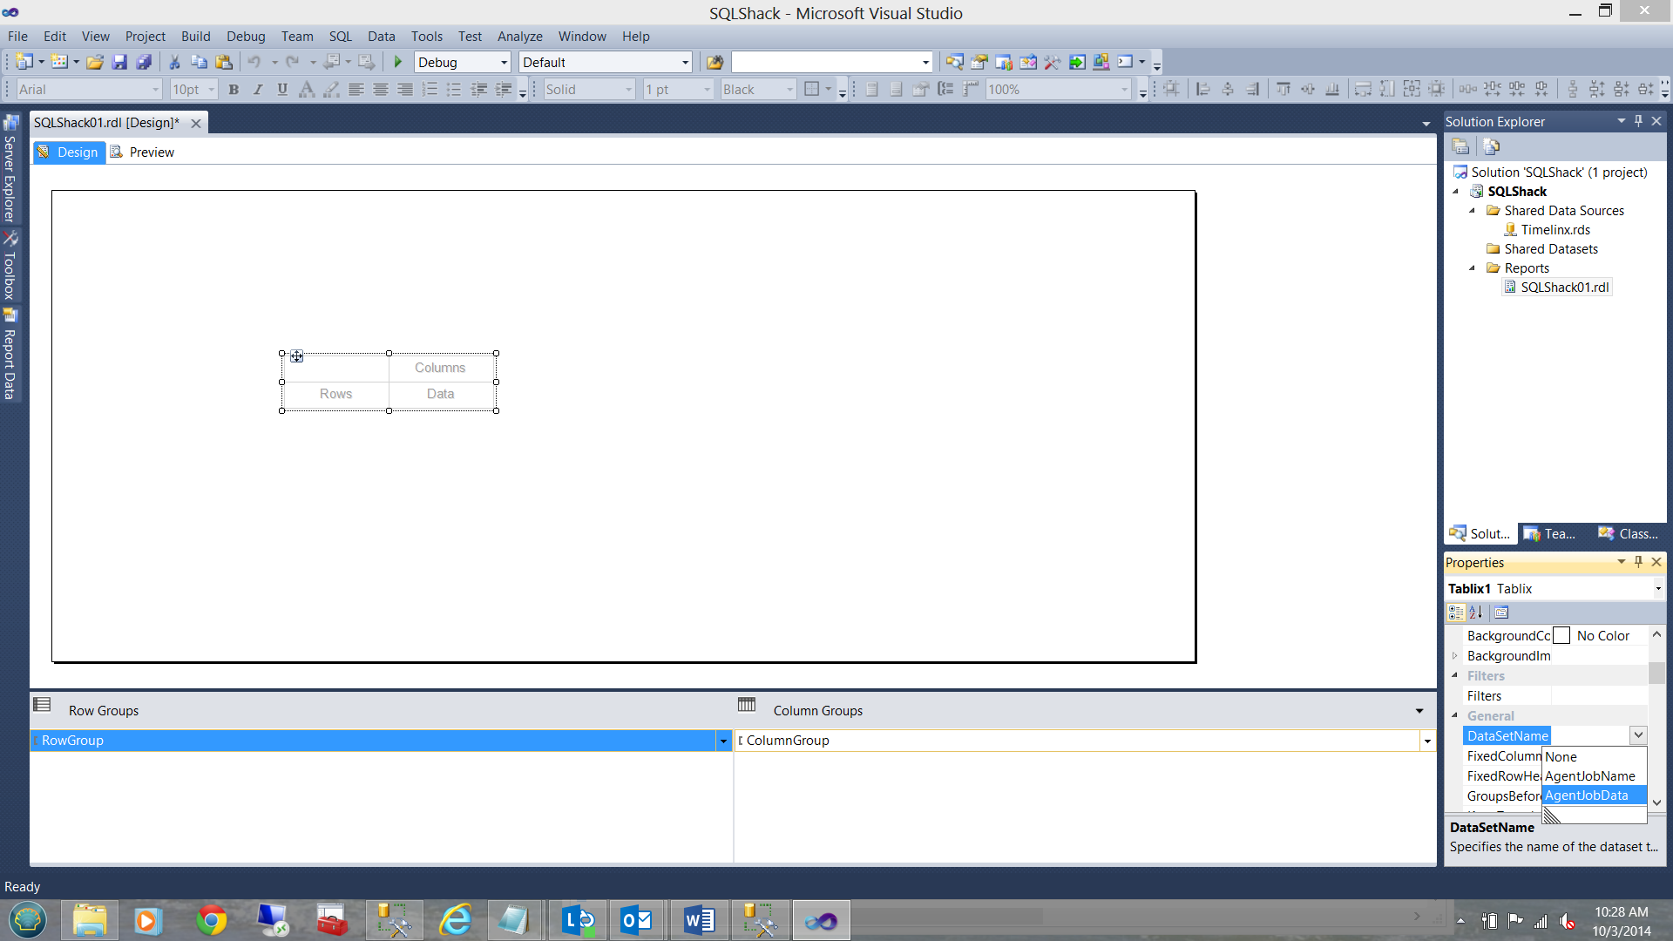The height and width of the screenshot is (941, 1673).
Task: Click the BackgroundColor No Color swatch
Action: coord(1561,636)
